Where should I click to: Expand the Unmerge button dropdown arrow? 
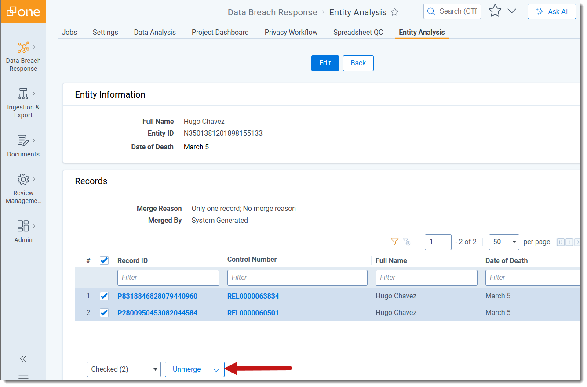pos(216,369)
